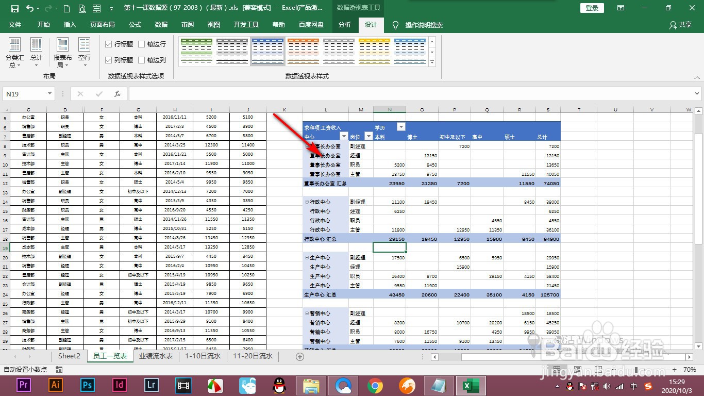Open the Blank Rows (空行) button
This screenshot has width=704, height=396.
[x=85, y=53]
